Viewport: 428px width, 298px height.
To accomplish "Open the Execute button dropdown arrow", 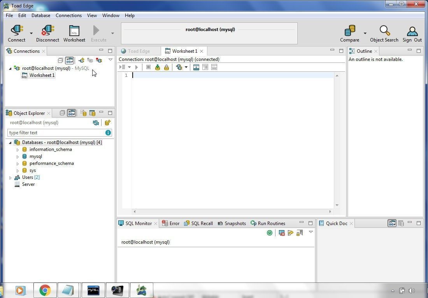I will (x=112, y=33).
